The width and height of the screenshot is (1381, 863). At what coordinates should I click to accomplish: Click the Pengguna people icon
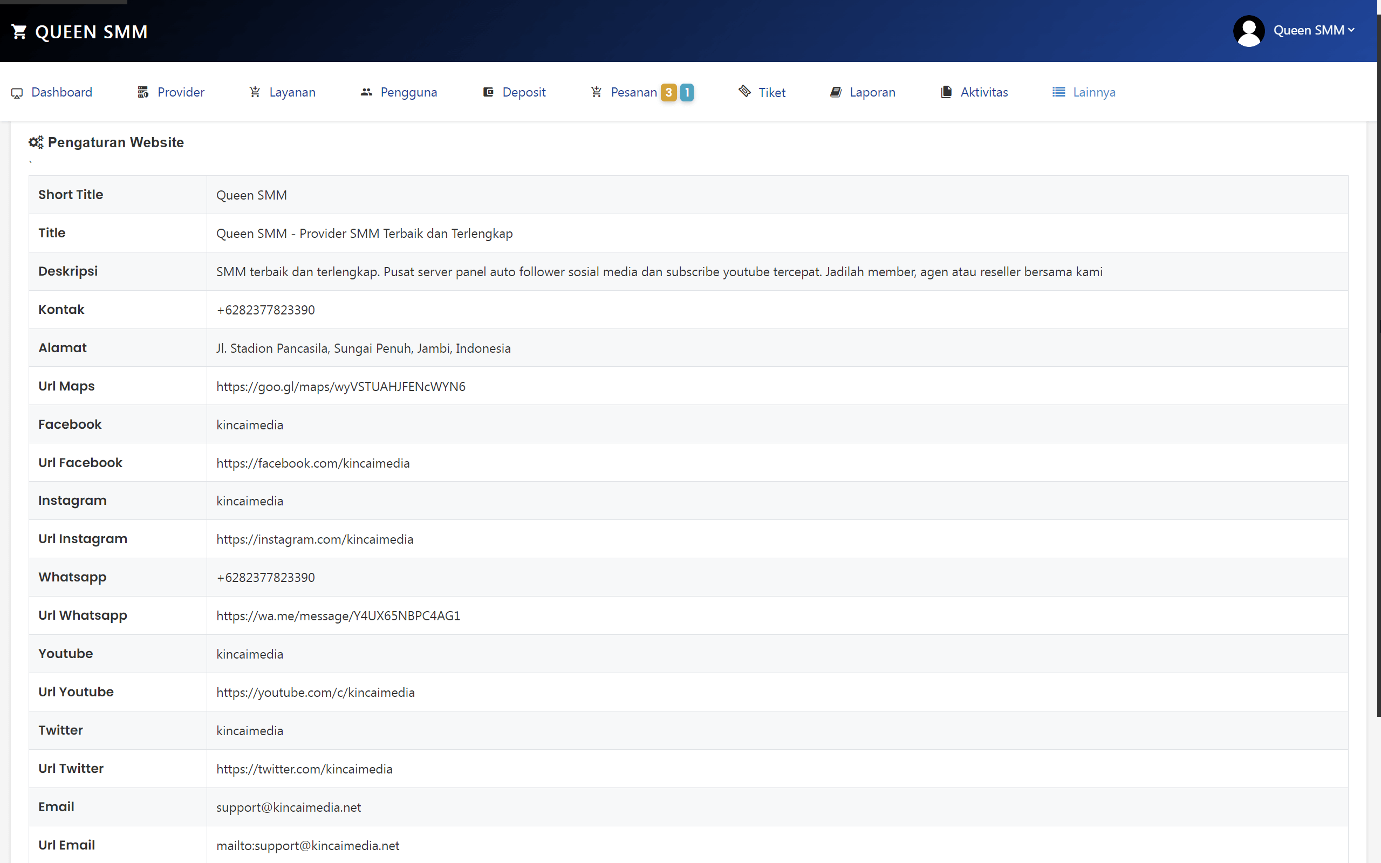[366, 92]
